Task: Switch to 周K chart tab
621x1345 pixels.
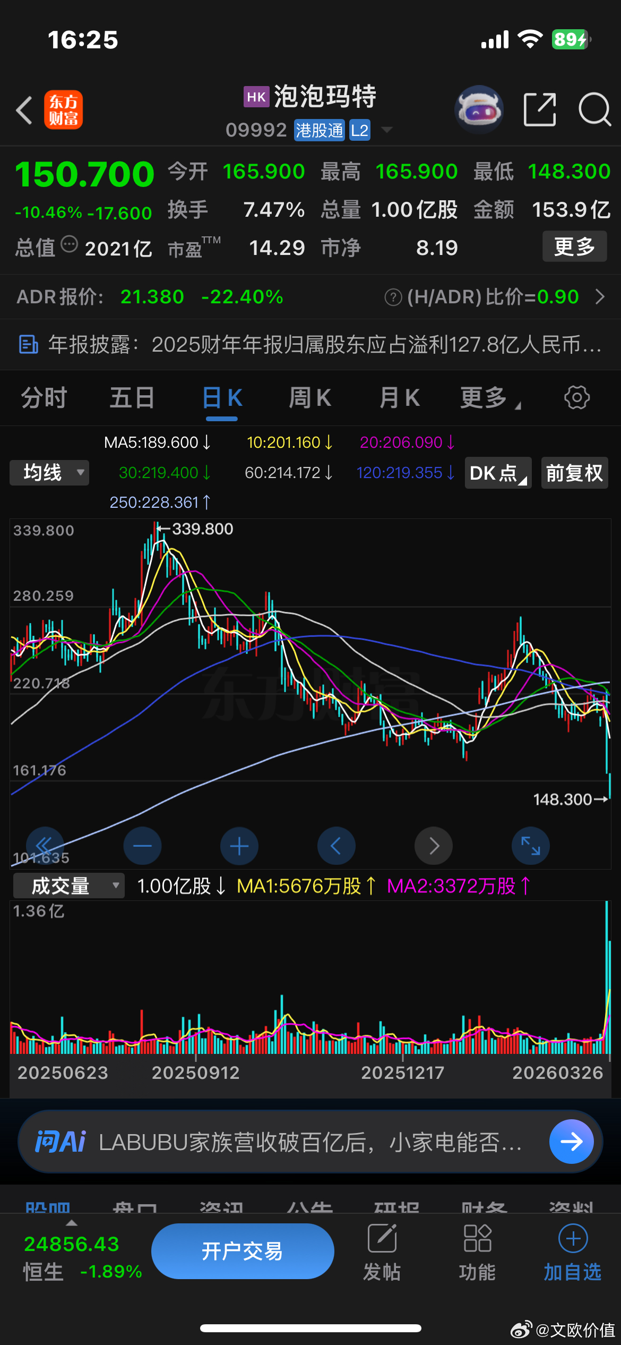Action: click(x=310, y=398)
